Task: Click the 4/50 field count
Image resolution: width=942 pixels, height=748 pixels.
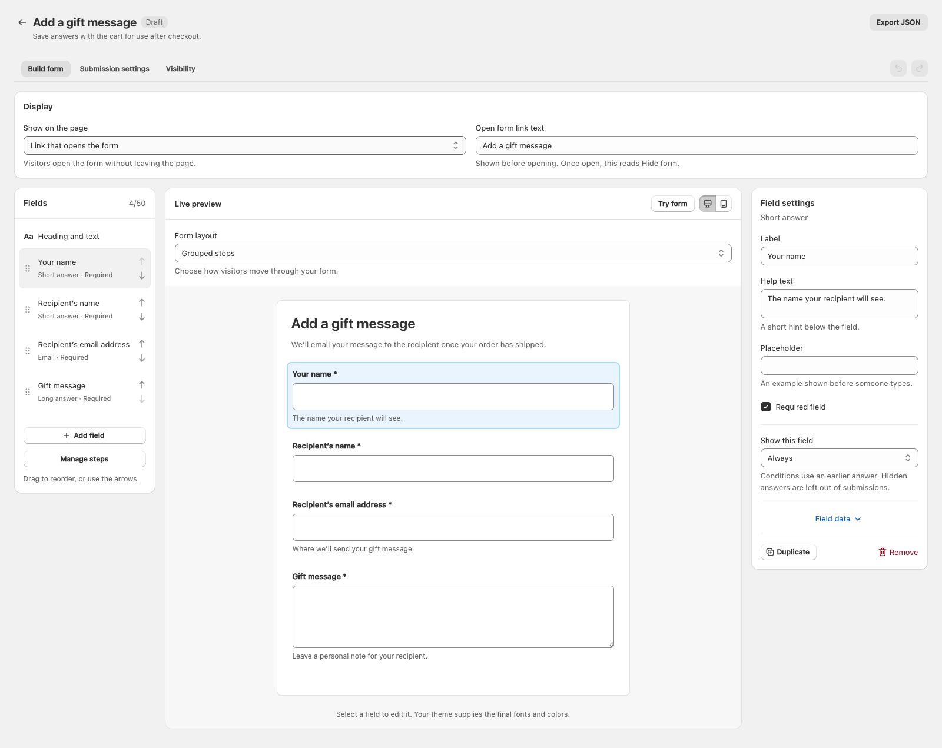Action: [137, 204]
